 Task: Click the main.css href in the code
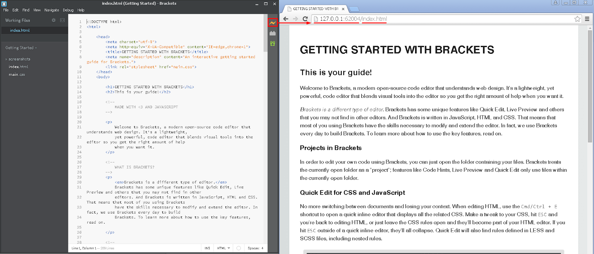pos(182,67)
